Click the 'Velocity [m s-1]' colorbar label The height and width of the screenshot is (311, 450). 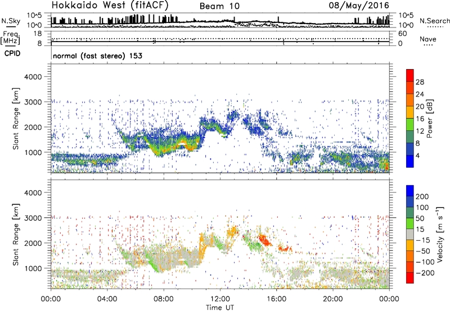click(440, 234)
